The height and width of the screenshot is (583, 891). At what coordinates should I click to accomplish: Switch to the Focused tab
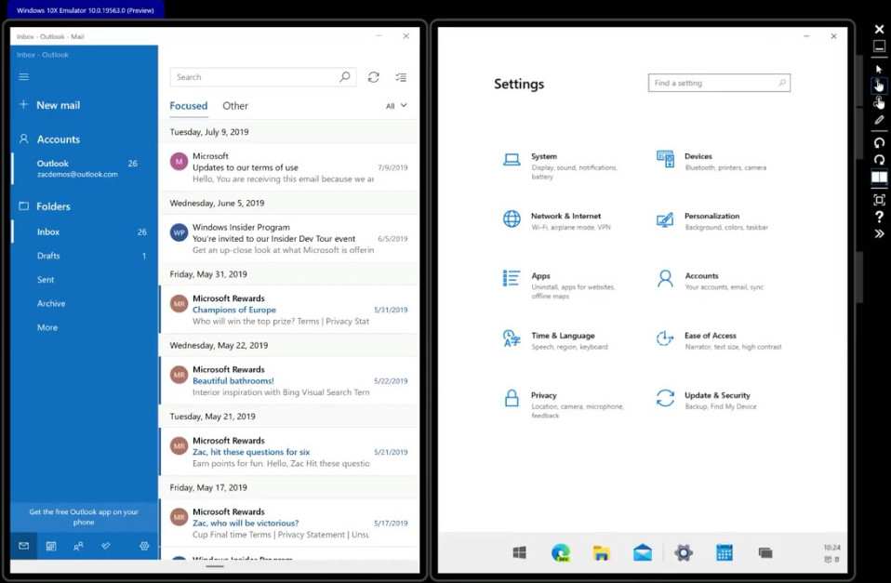189,106
